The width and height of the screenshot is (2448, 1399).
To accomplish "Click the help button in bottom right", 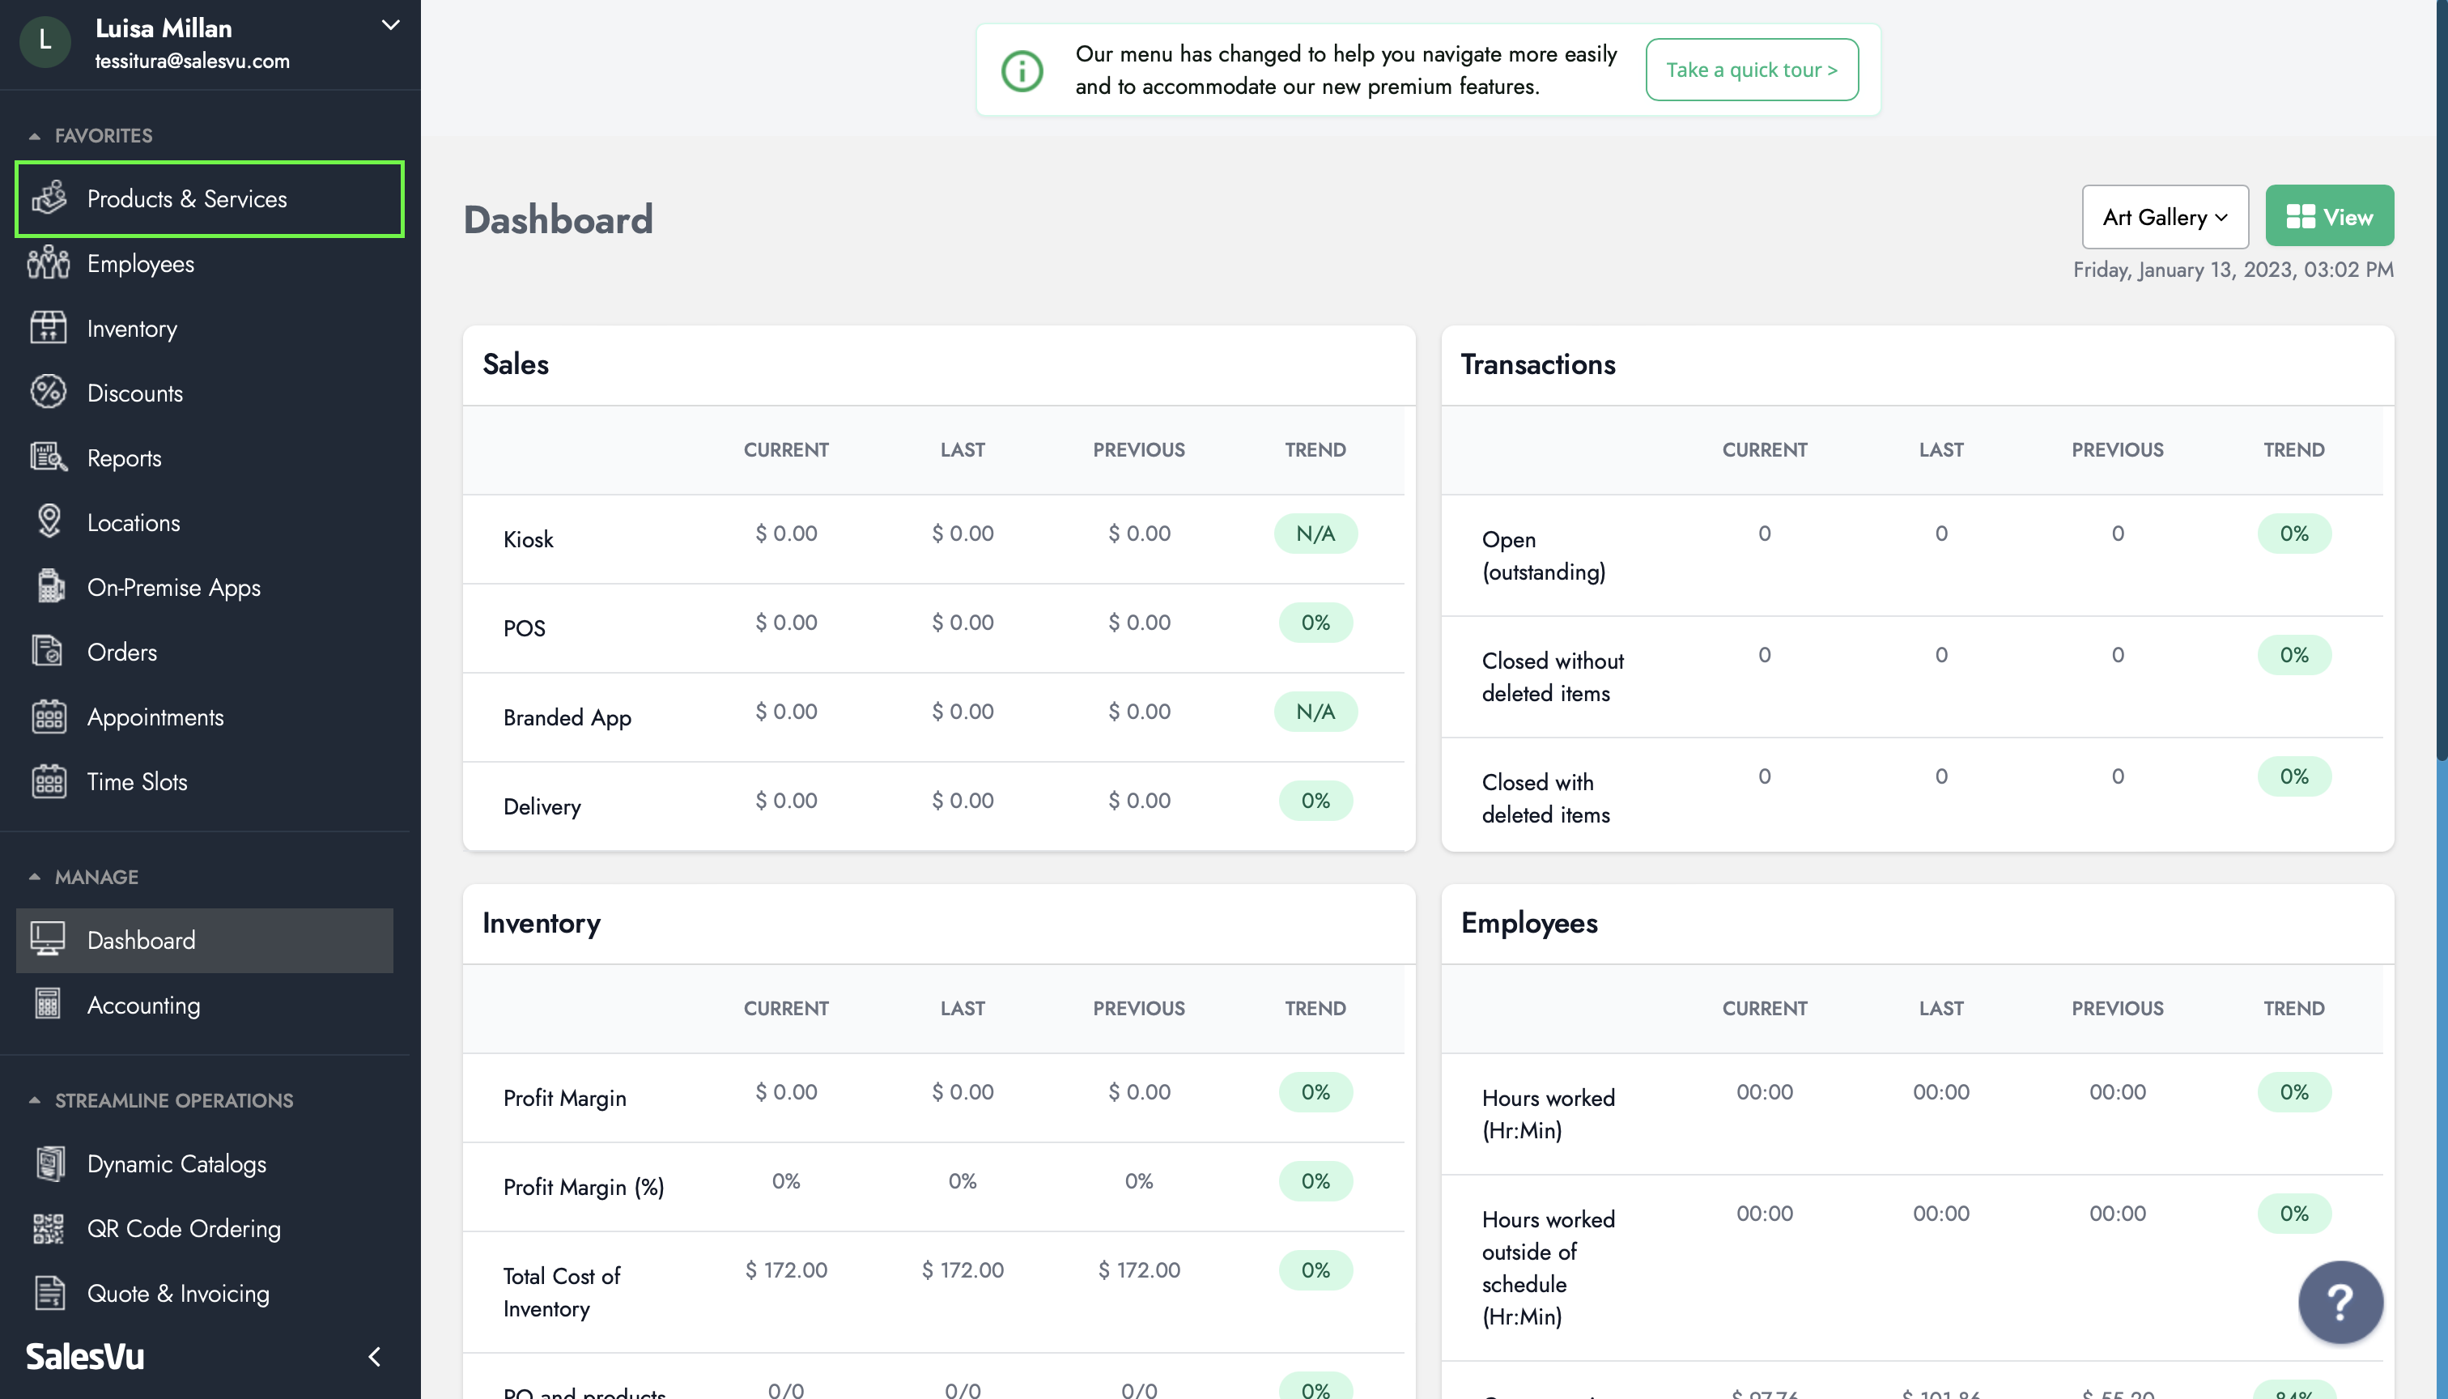I will point(2339,1302).
